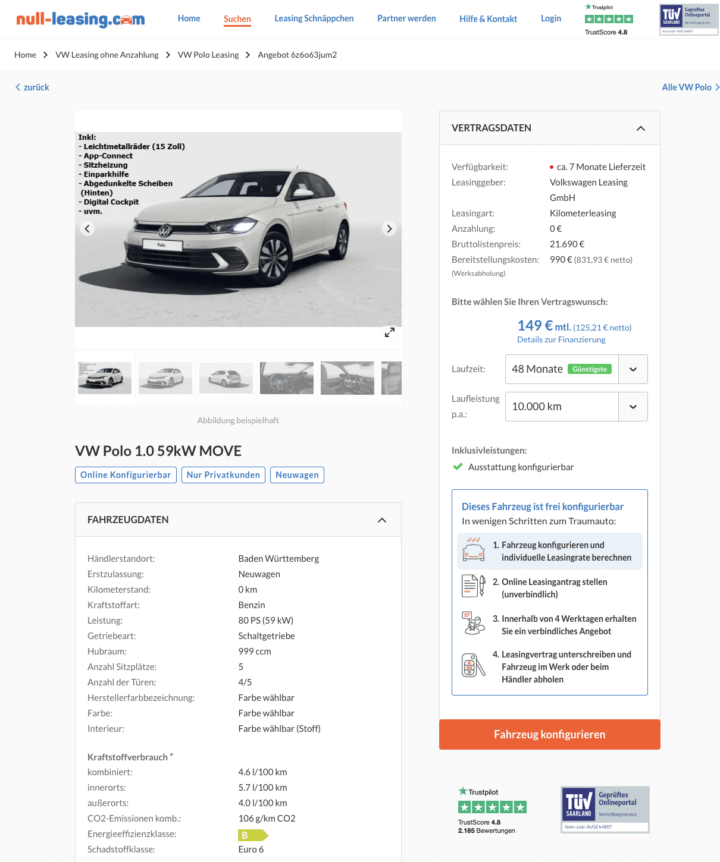720x862 pixels.
Task: Click the main VW Polo car image
Action: click(238, 229)
